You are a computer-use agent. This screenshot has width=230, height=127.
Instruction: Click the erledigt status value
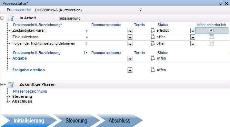pyautogui.click(x=162, y=31)
